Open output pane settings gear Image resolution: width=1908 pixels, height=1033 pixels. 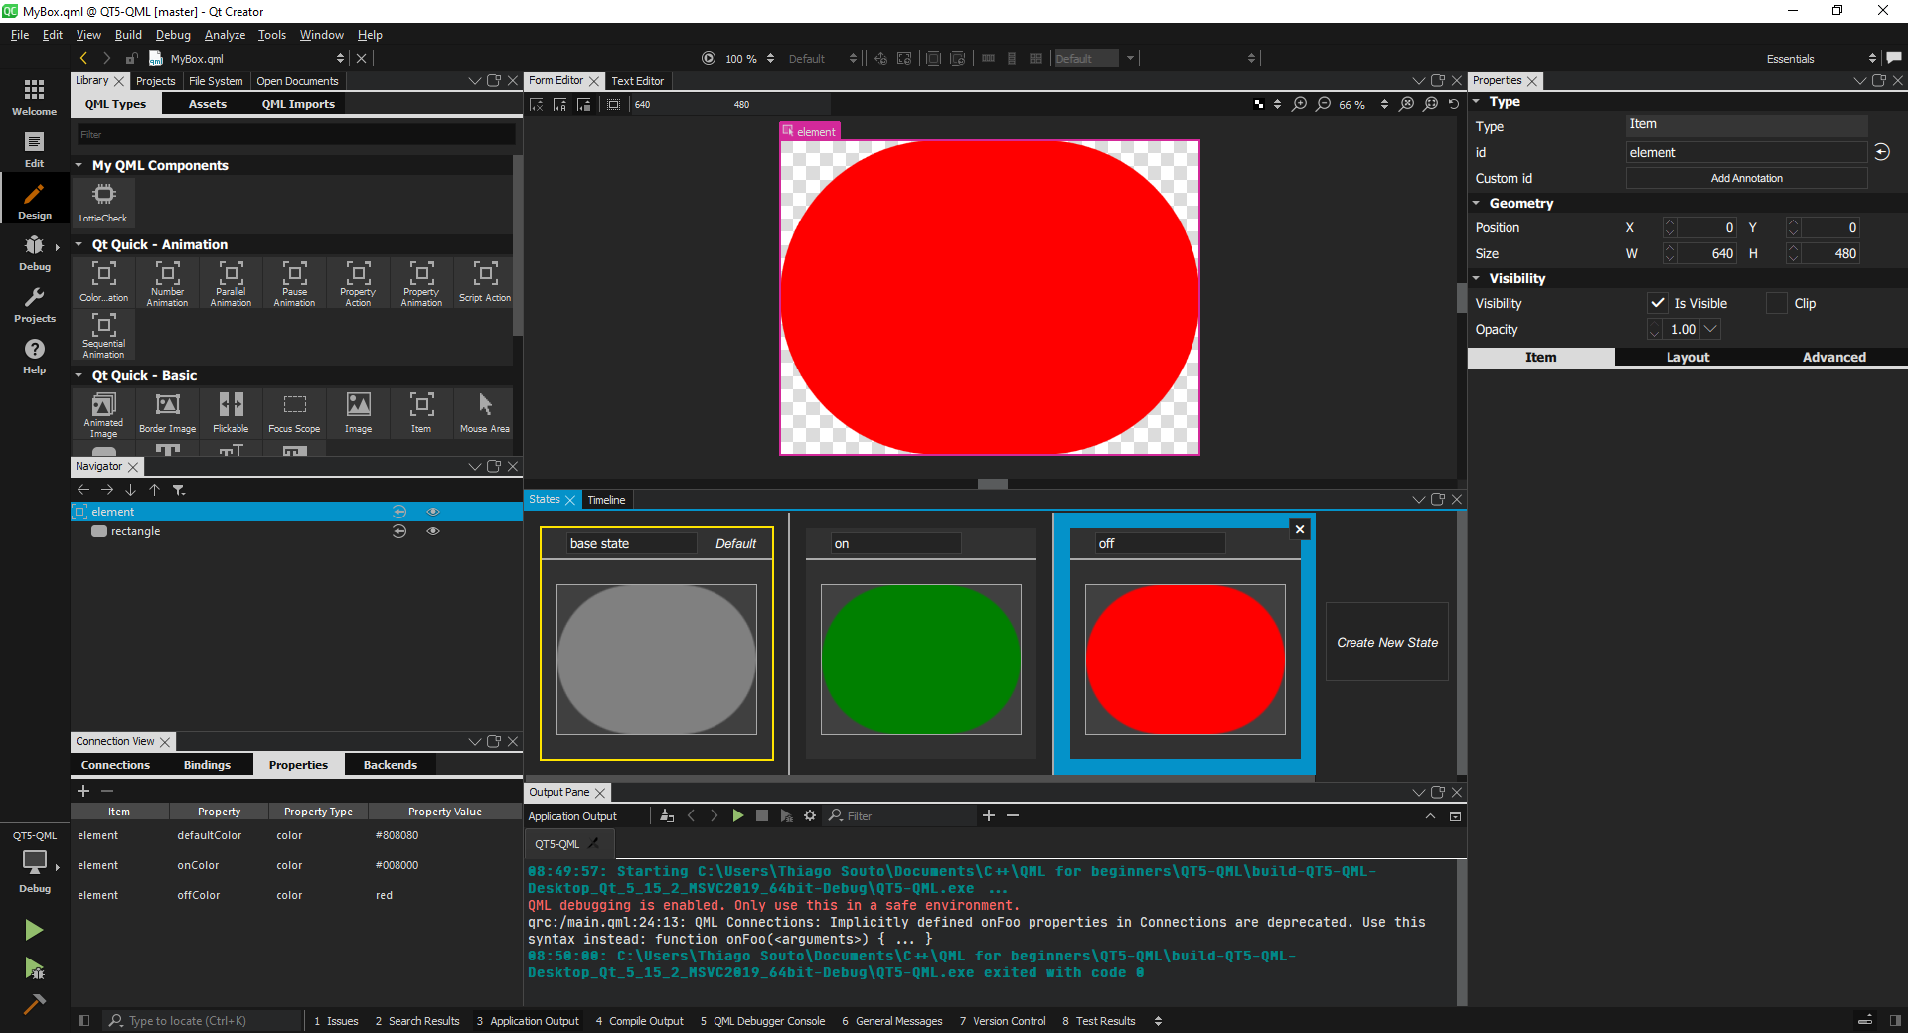click(x=810, y=815)
